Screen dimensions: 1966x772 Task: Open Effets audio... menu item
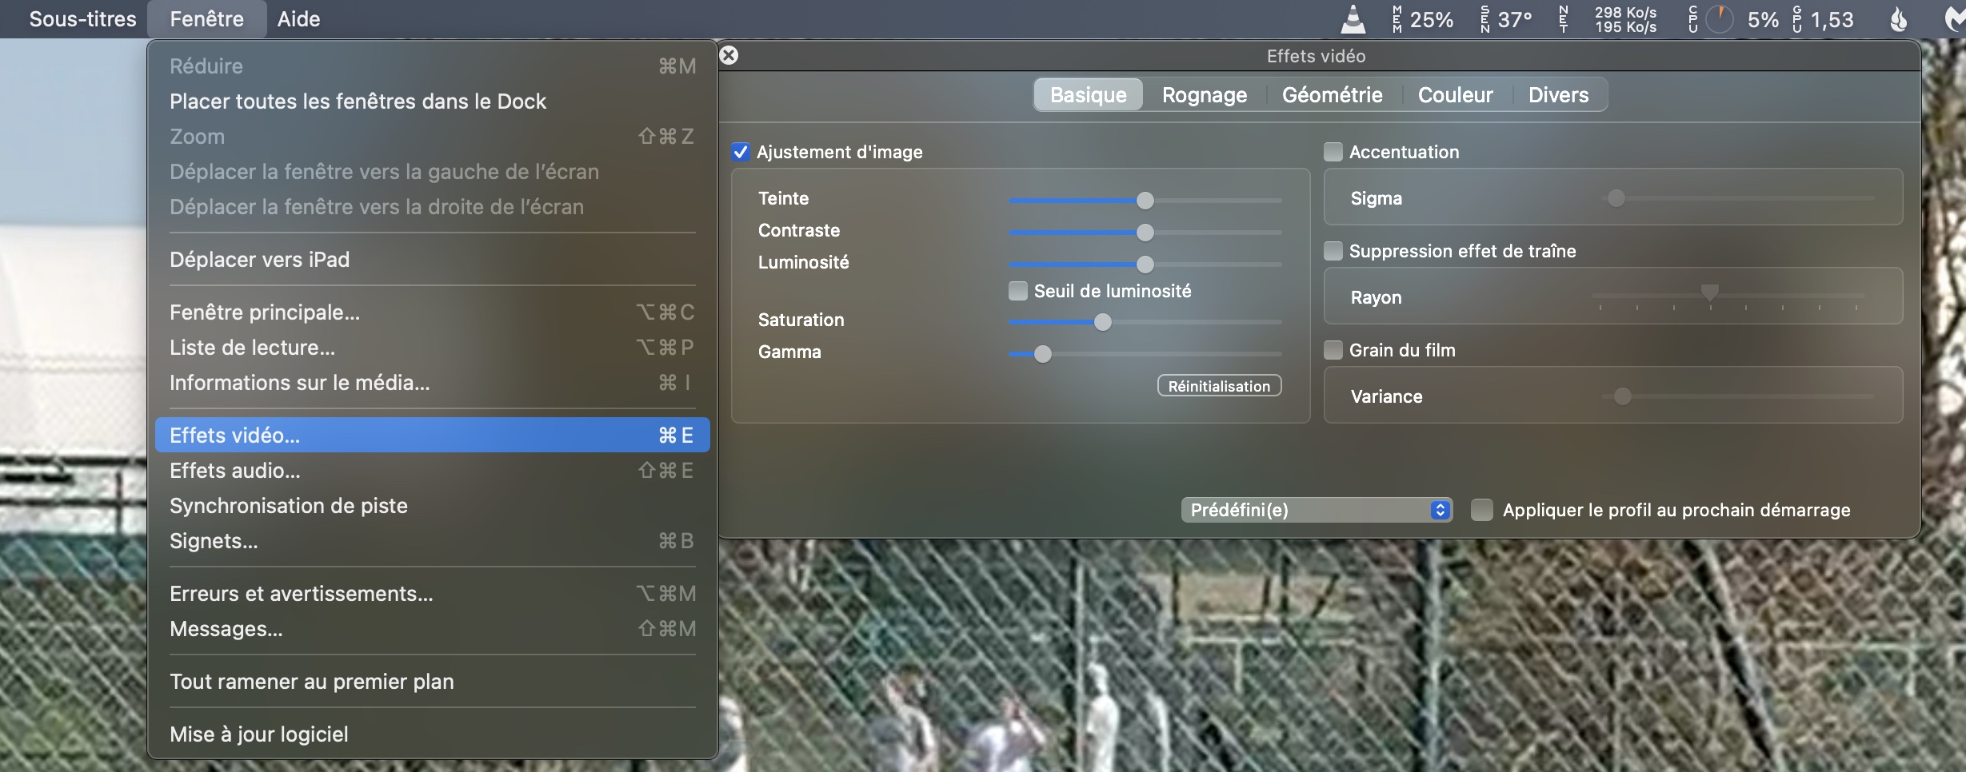click(x=433, y=471)
